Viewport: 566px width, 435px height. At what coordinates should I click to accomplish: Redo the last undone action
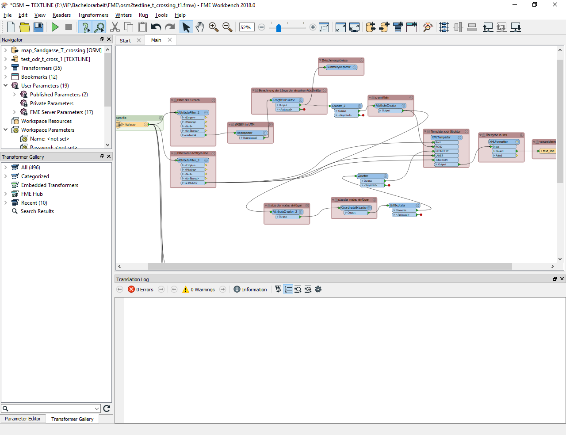[x=170, y=27]
